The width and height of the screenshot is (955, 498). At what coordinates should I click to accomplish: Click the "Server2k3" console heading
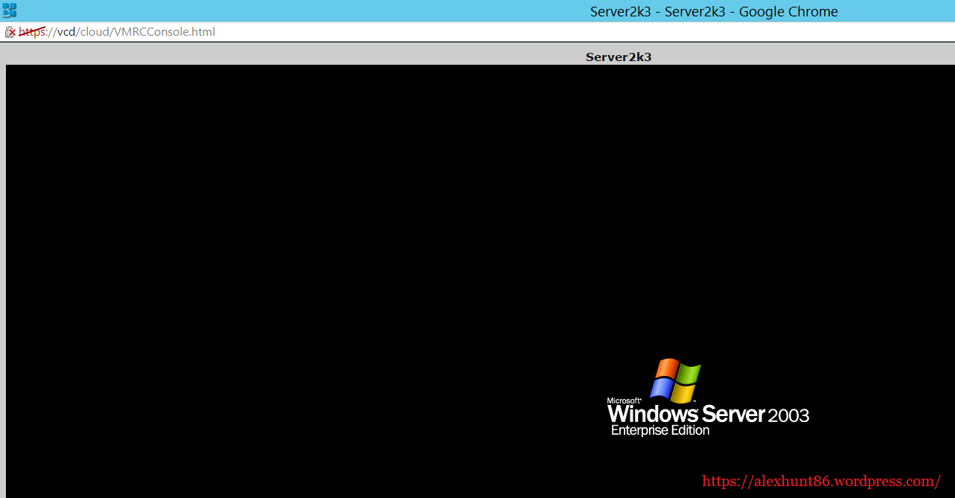point(619,57)
